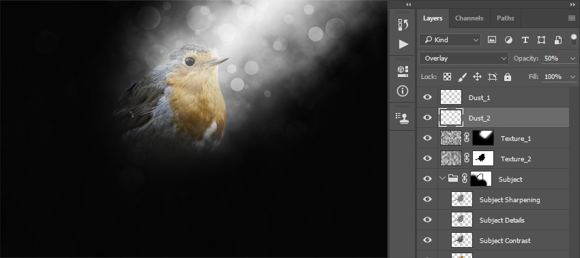The image size is (580, 258).
Task: Switch to the Layers tab
Action: click(433, 18)
